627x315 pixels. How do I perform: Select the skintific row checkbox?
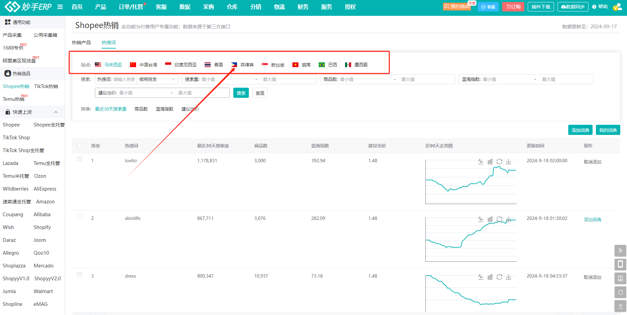pos(80,217)
